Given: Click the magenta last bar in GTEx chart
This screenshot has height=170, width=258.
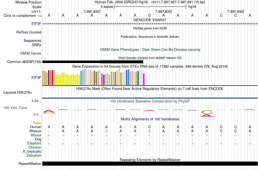Looking at the screenshot, I should [x=144, y=79].
